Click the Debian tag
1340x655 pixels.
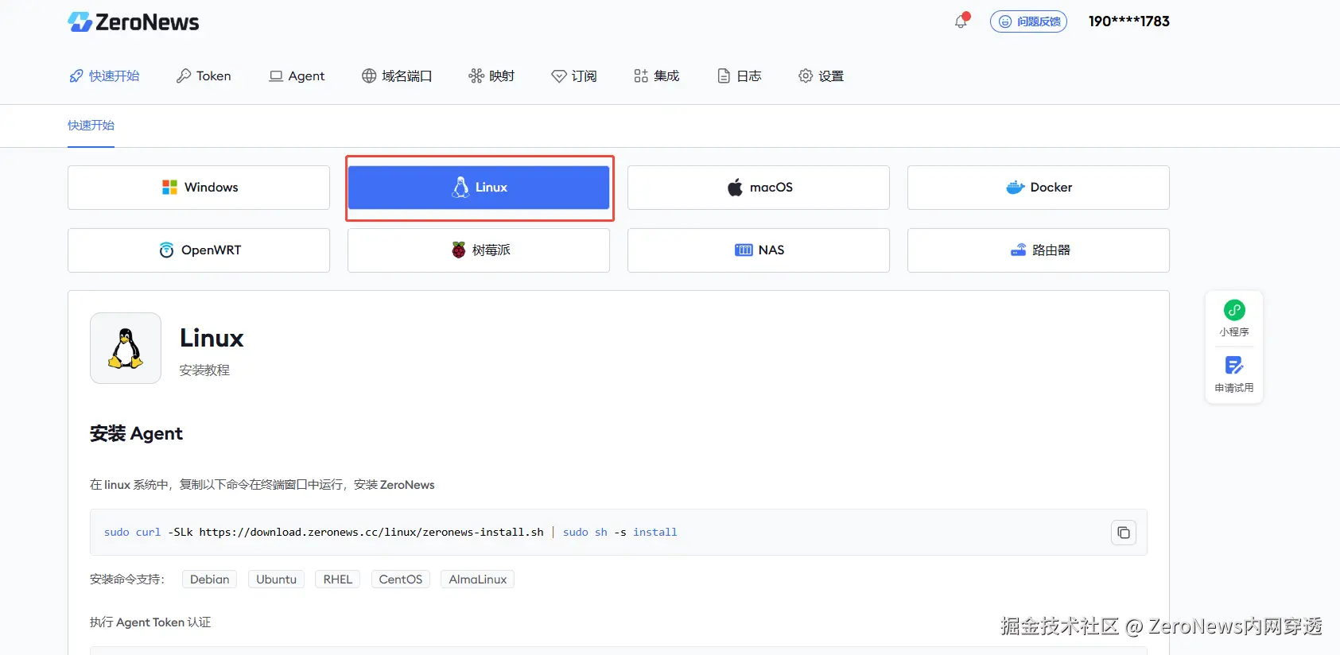click(210, 579)
